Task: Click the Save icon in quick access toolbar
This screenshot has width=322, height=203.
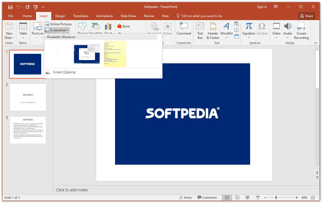Action: pos(10,7)
